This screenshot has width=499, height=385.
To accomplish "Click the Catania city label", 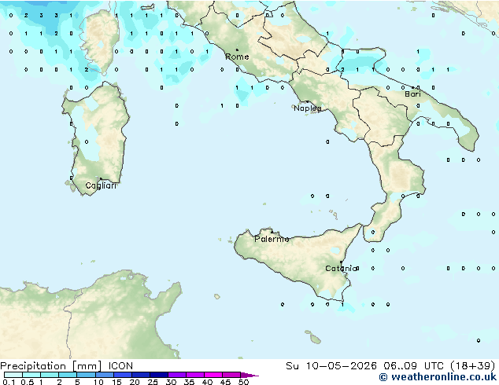I will click(341, 269).
